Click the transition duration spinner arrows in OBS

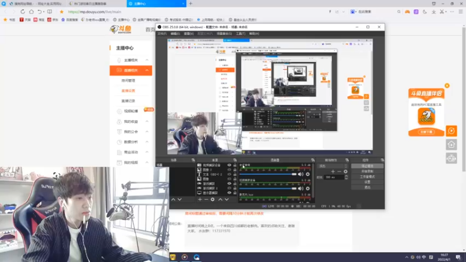346,177
